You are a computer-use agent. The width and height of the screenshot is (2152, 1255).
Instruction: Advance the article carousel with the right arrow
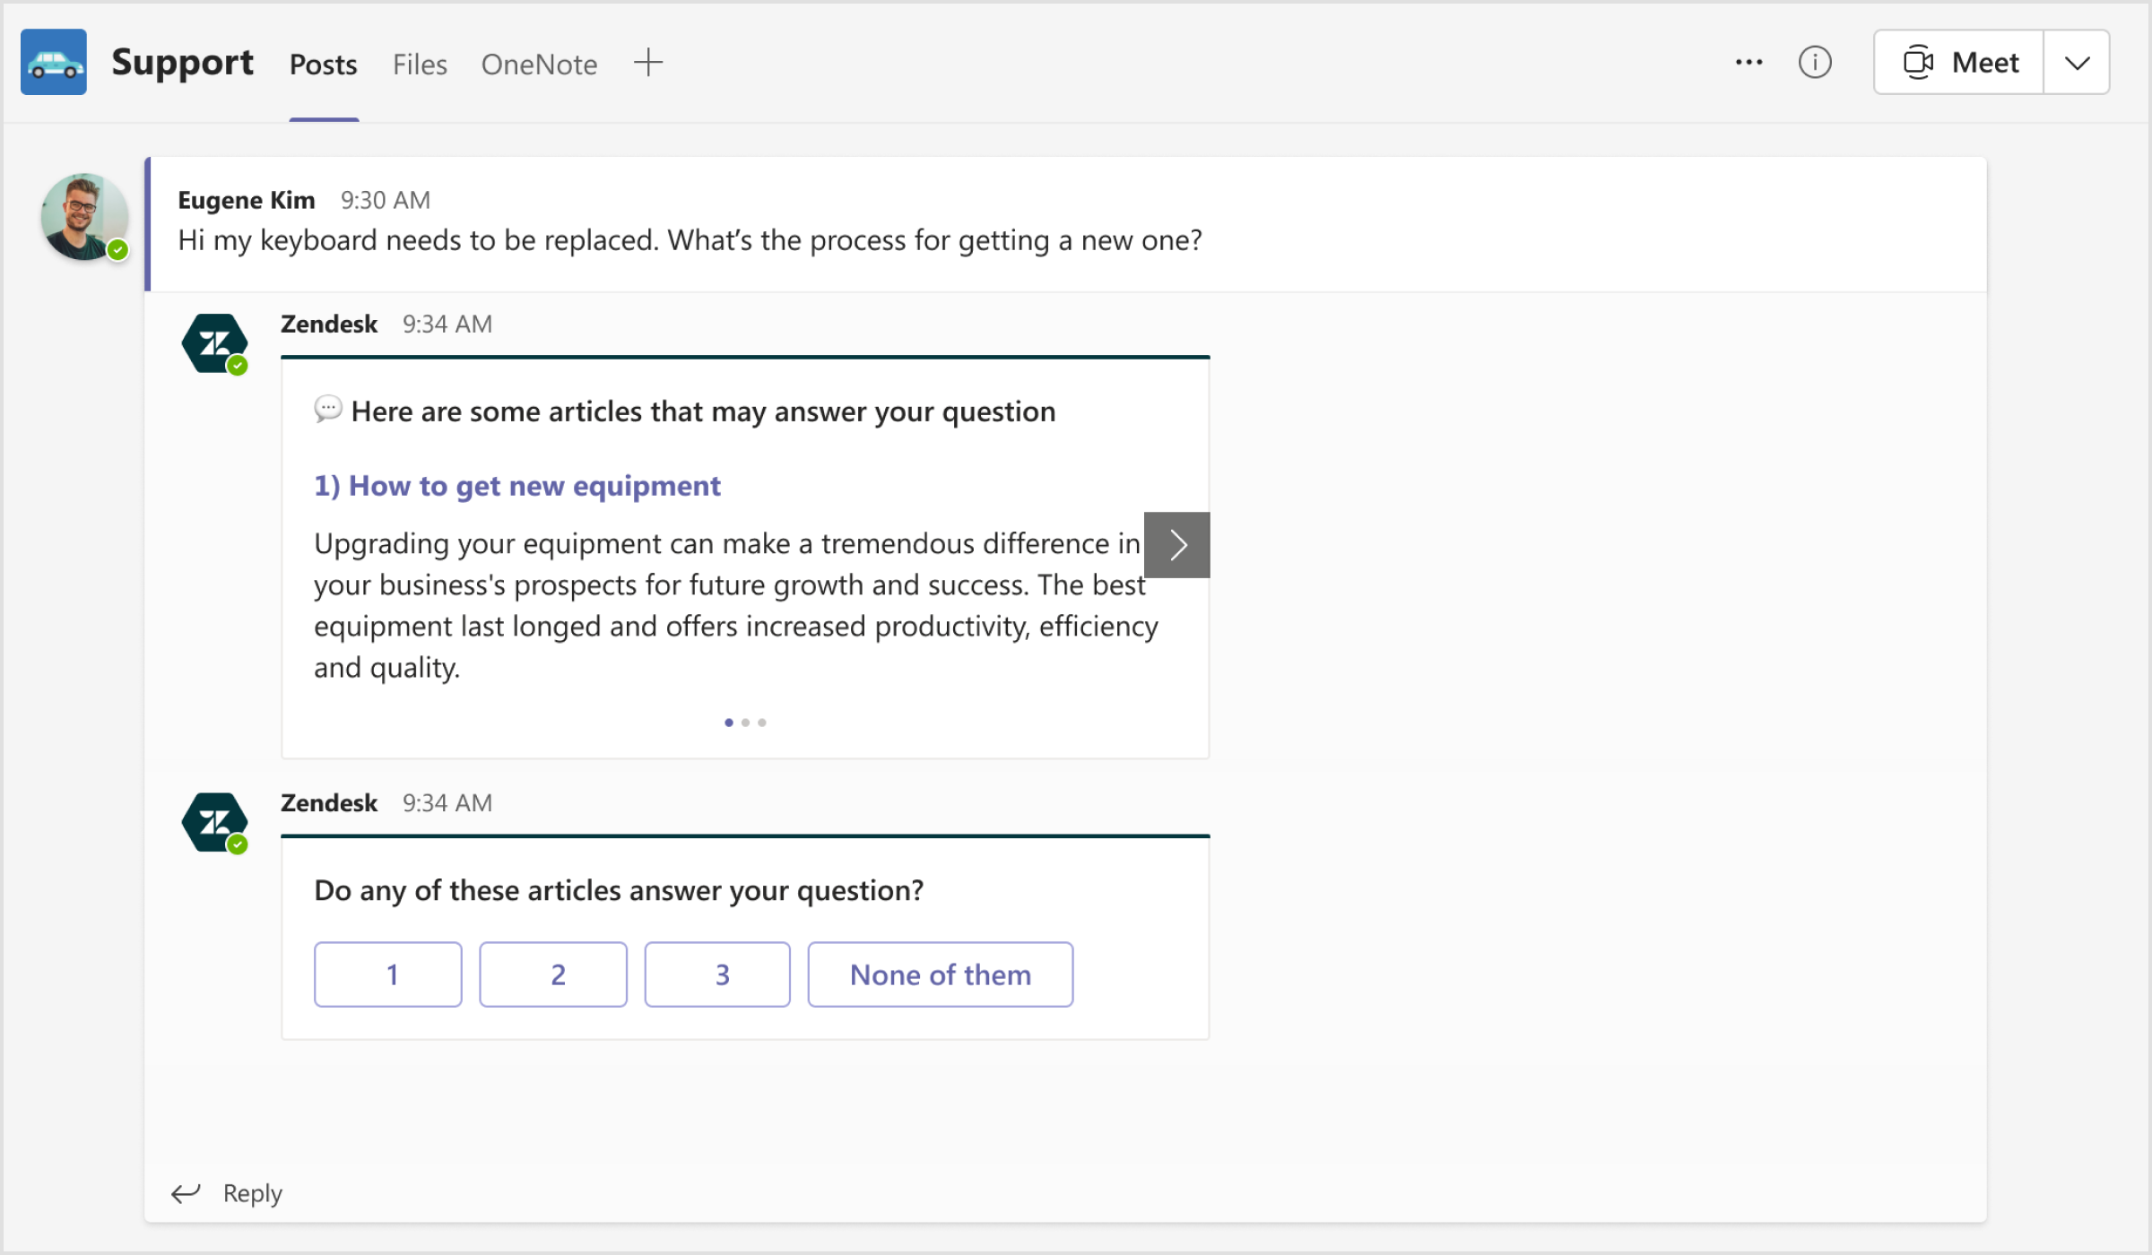click(x=1176, y=544)
